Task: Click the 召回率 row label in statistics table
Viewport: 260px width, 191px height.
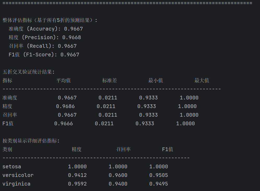Action: click(x=10, y=115)
